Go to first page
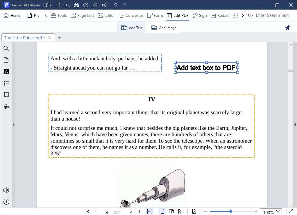The width and height of the screenshot is (297, 215). (87, 212)
